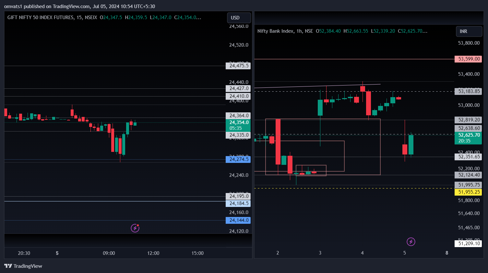Click the lightning event icon on Bank Nifty chart
Image resolution: width=488 pixels, height=273 pixels.
coord(411,242)
